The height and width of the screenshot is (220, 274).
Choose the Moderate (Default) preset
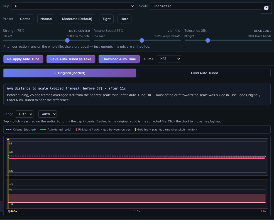(77, 19)
